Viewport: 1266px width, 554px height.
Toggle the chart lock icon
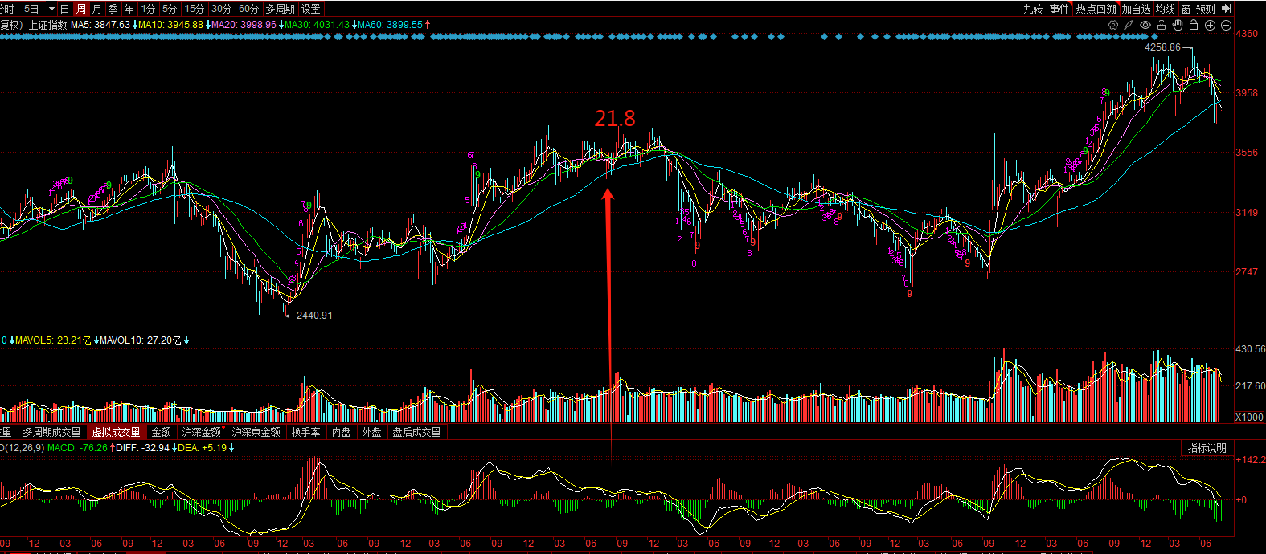[1194, 25]
